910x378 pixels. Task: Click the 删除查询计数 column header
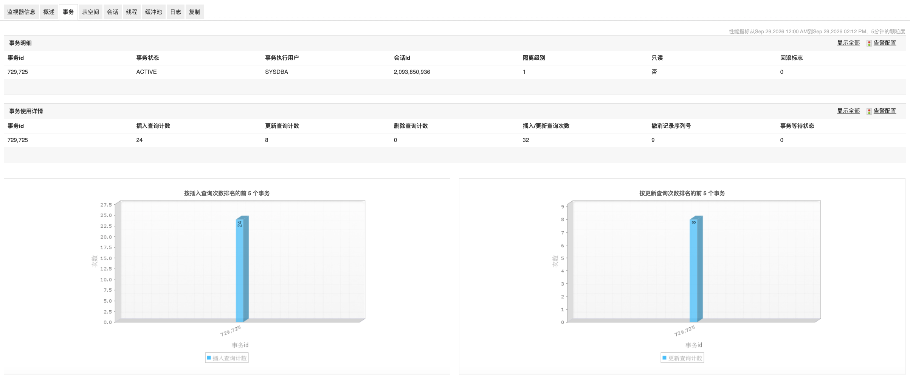coord(411,126)
